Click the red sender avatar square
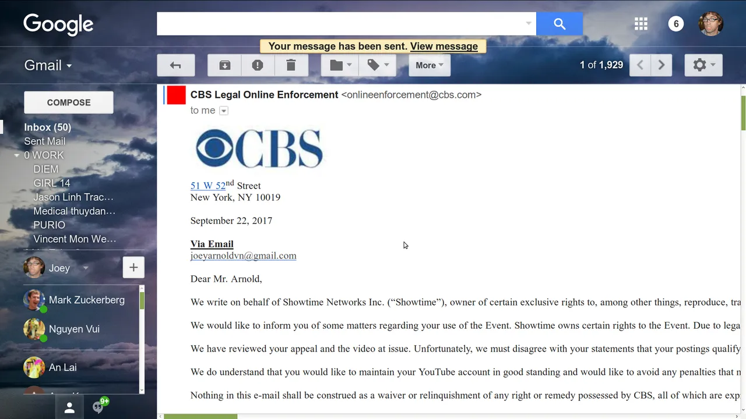 point(177,95)
